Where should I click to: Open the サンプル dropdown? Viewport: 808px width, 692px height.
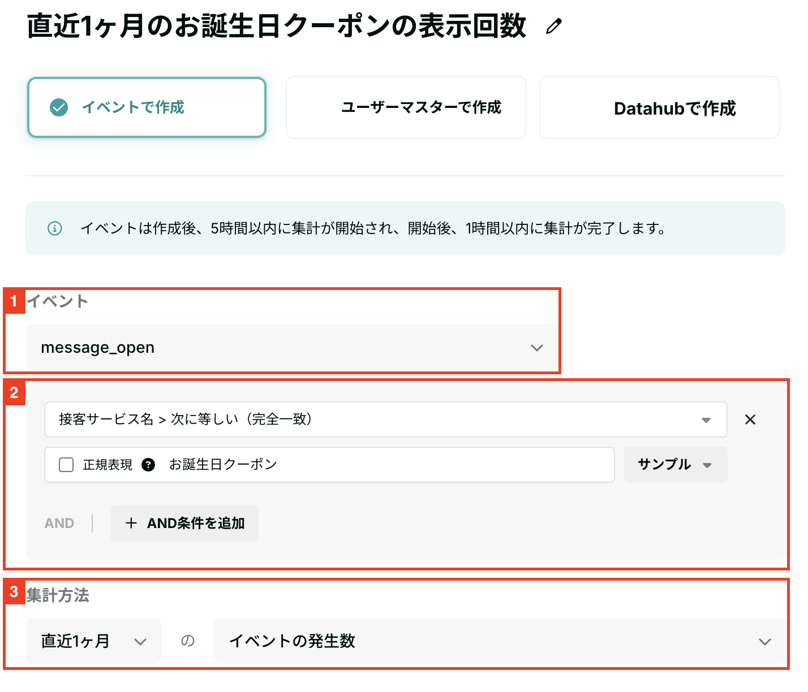point(676,465)
